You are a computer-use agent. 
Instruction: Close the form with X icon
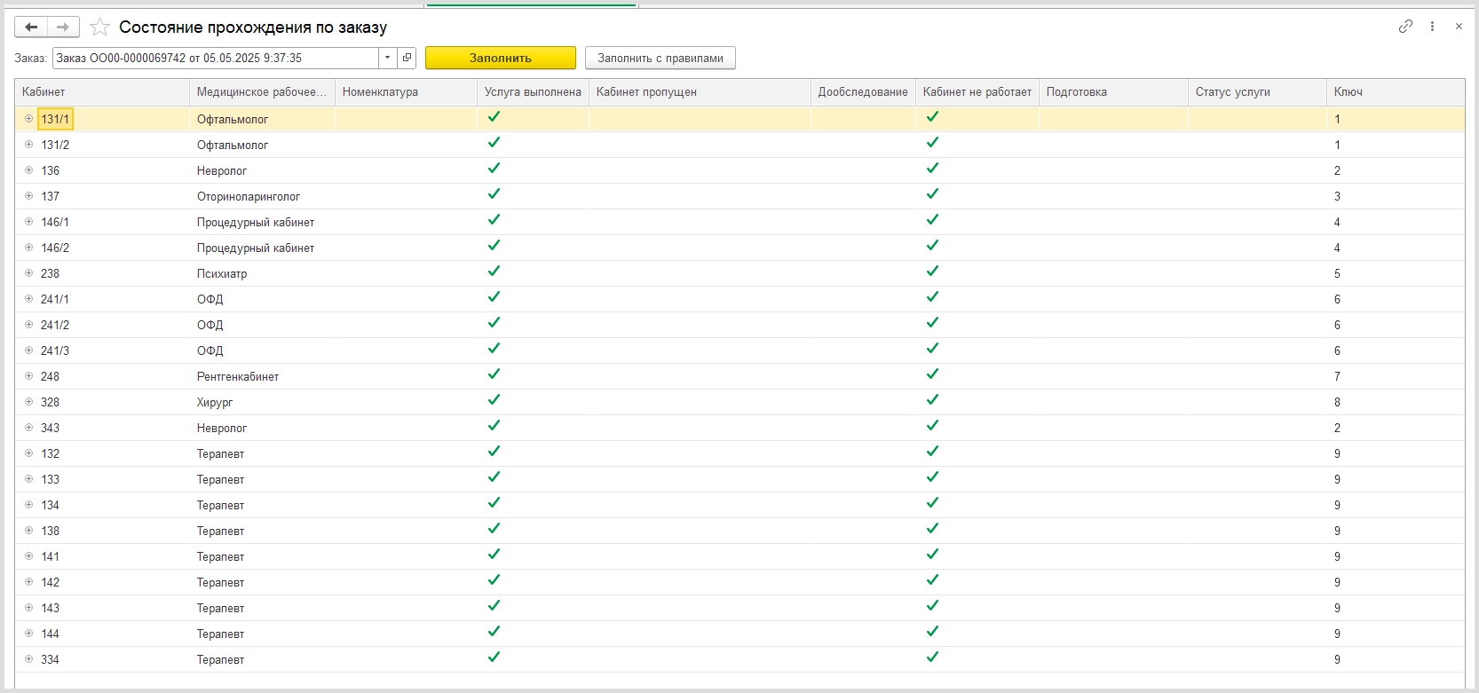coord(1459,27)
